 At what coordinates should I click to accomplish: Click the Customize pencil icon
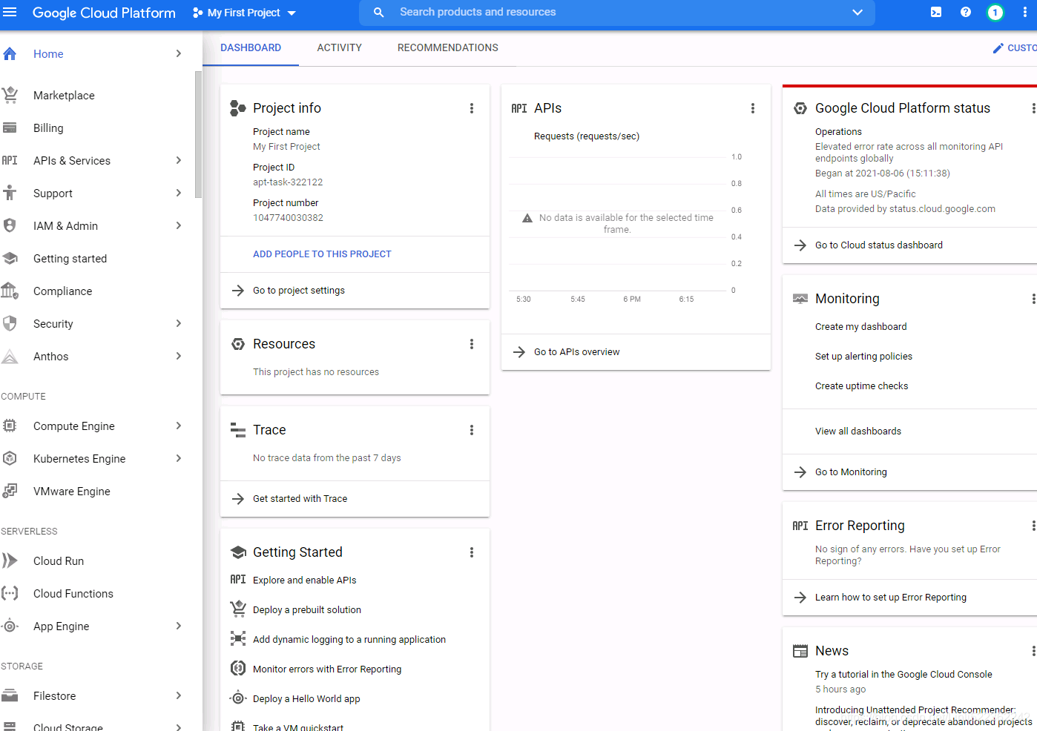coord(998,48)
